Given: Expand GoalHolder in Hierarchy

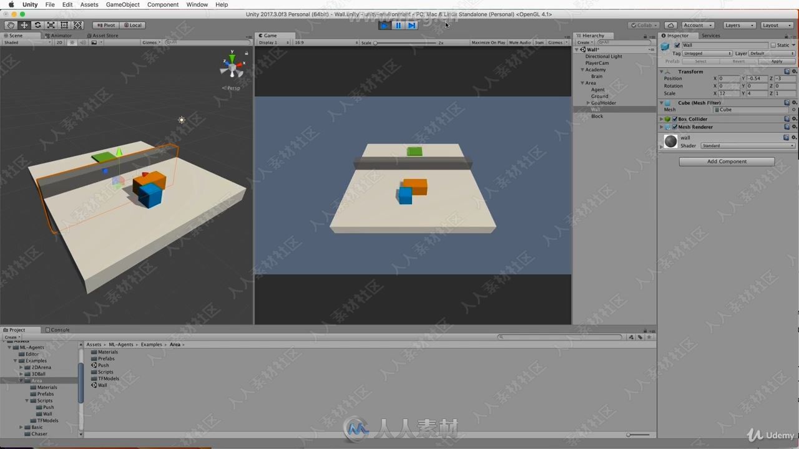Looking at the screenshot, I should tap(588, 103).
